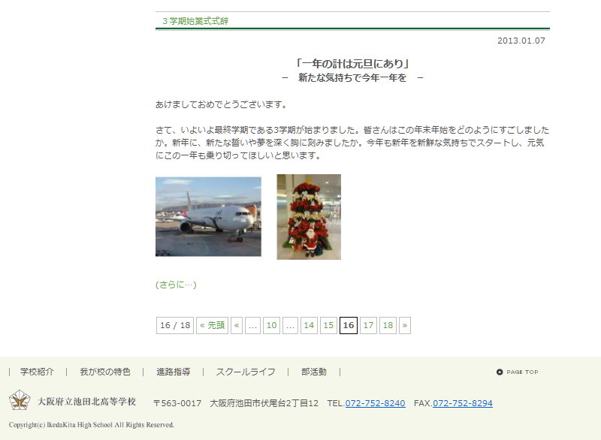Viewport: 601px width, 440px height.
Task: Go to page 18
Action: point(388,326)
